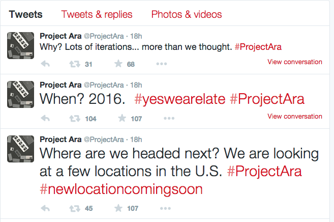This screenshot has height=222, width=334.
Task: Switch to the Tweets & replies tab
Action: tap(97, 14)
